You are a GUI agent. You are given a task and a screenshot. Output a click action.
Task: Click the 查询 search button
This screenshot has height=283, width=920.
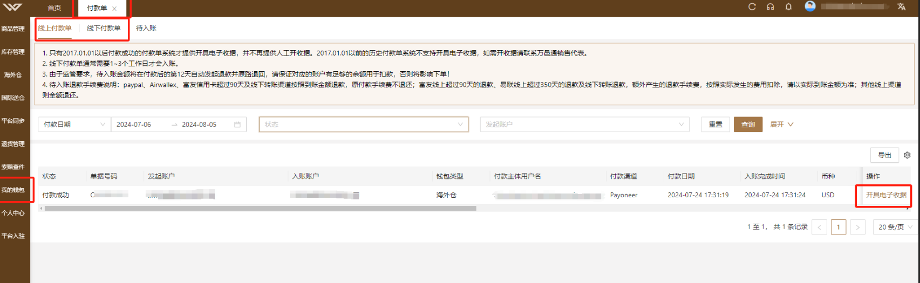click(x=748, y=125)
